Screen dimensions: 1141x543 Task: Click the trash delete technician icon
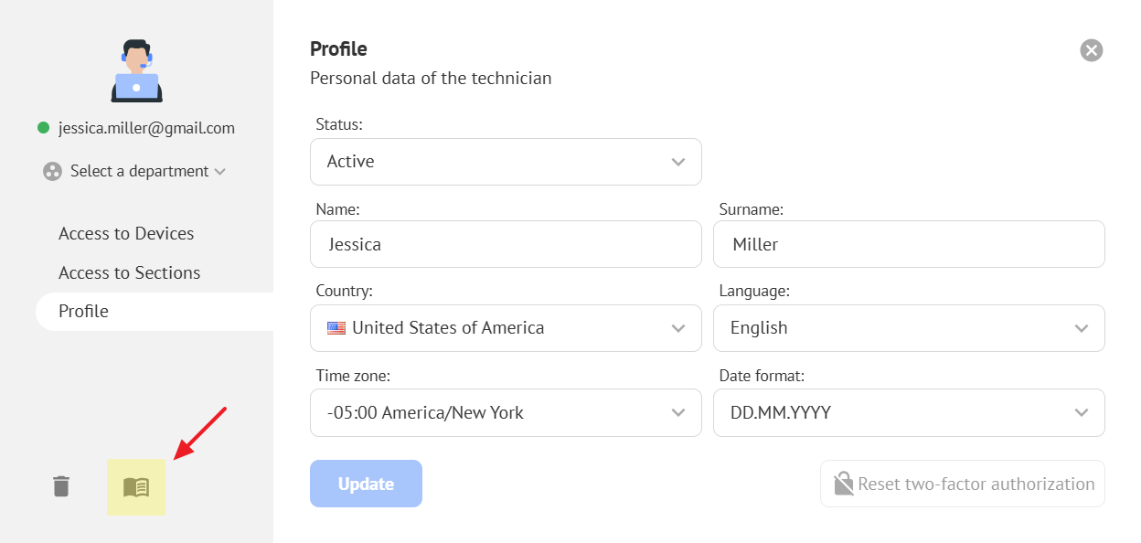pyautogui.click(x=61, y=486)
